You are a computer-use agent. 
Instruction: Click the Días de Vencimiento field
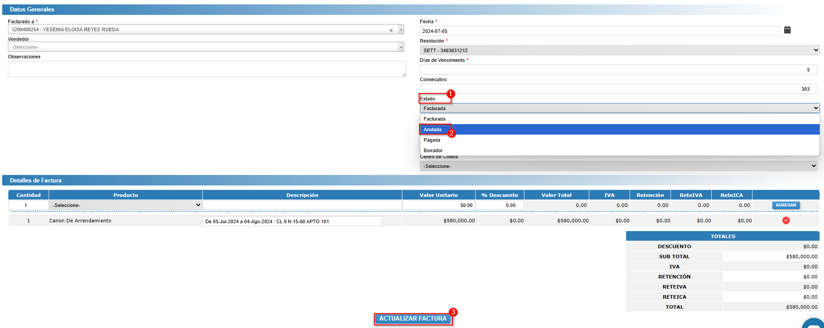tap(618, 70)
